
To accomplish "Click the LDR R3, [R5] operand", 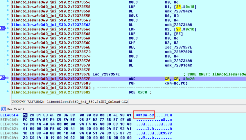I will click(174, 34).
